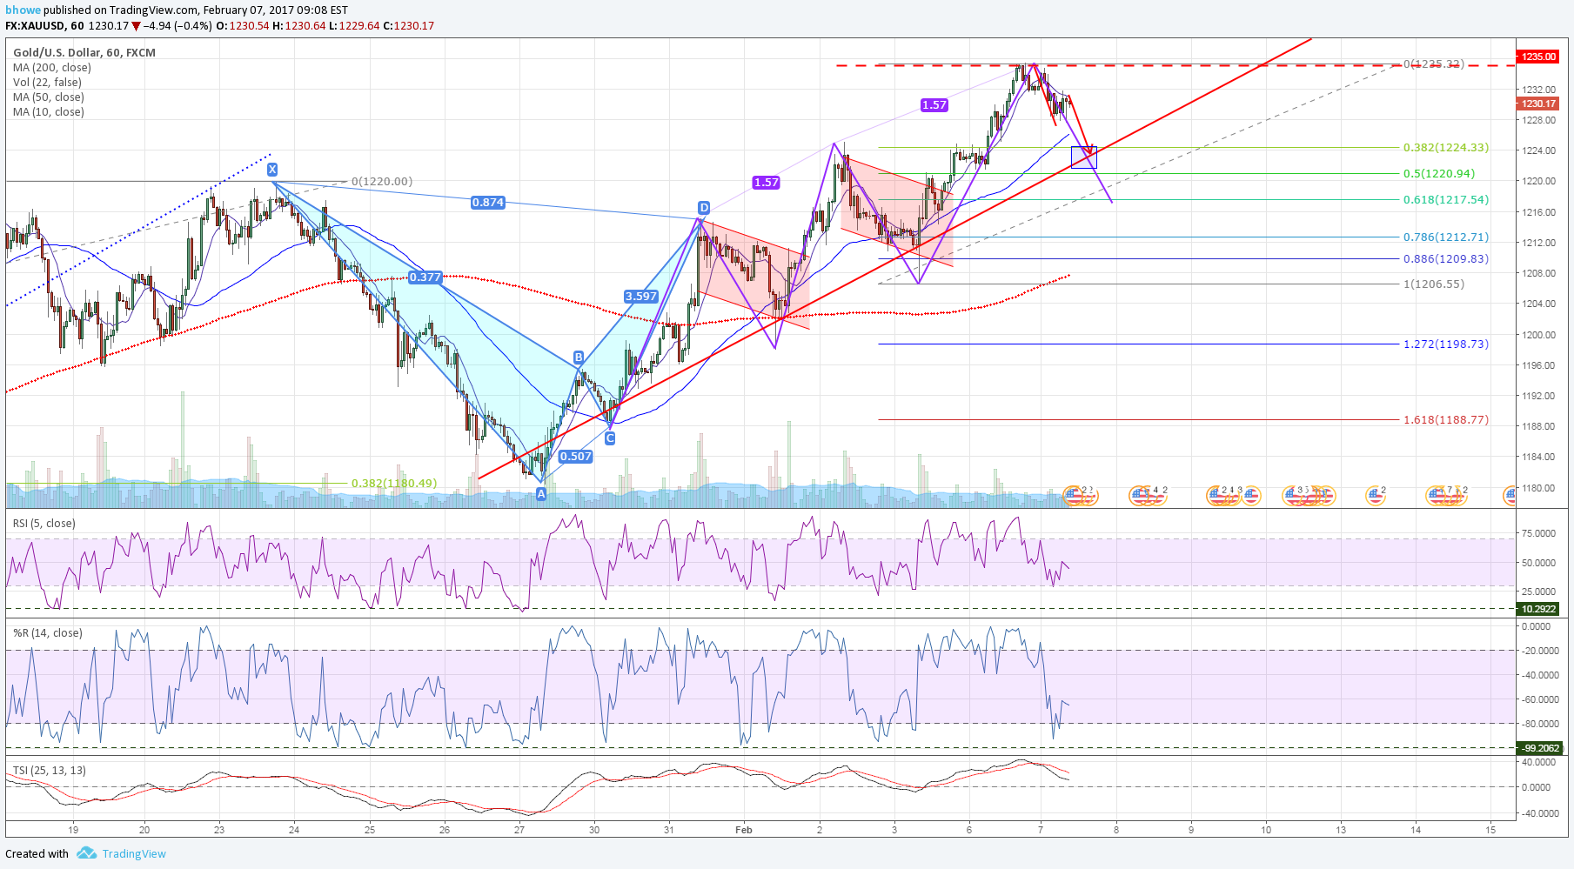
Task: Select the Gold/U.S. Dollar, 60, FXCM legend title
Action: [x=84, y=52]
